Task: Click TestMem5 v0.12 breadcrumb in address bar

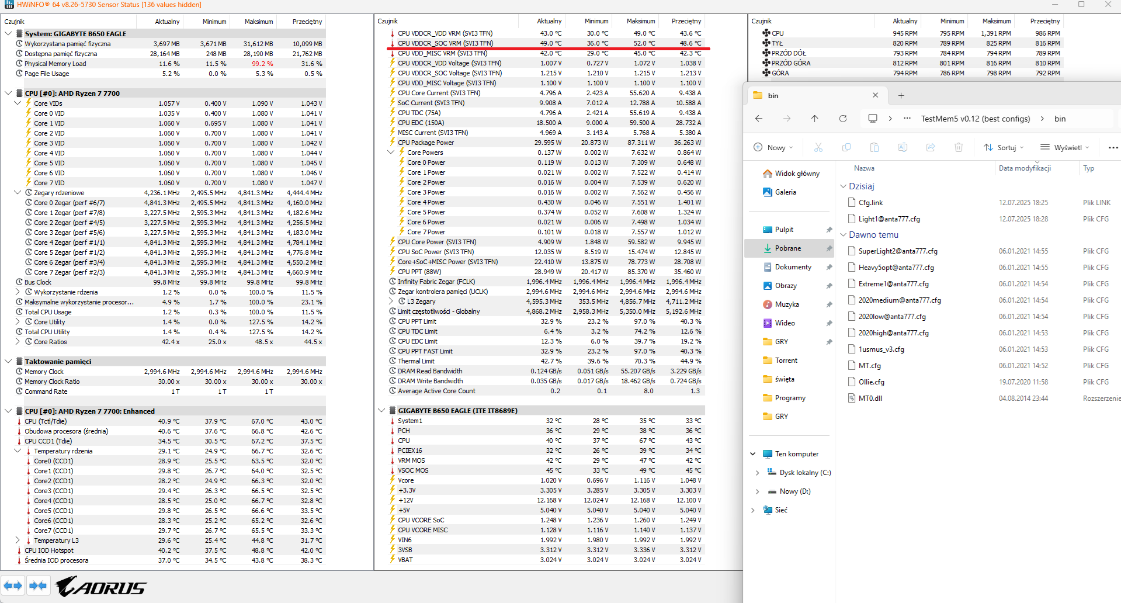Action: (975, 119)
